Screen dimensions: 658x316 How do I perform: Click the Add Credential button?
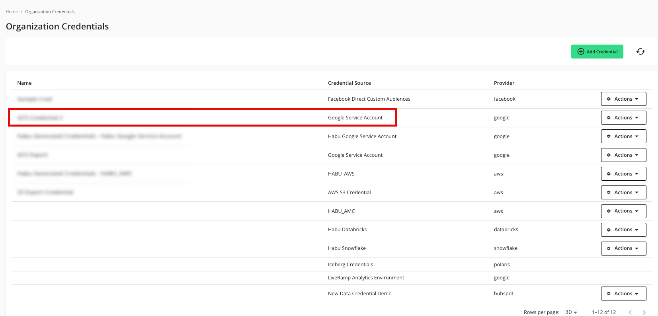(x=597, y=52)
